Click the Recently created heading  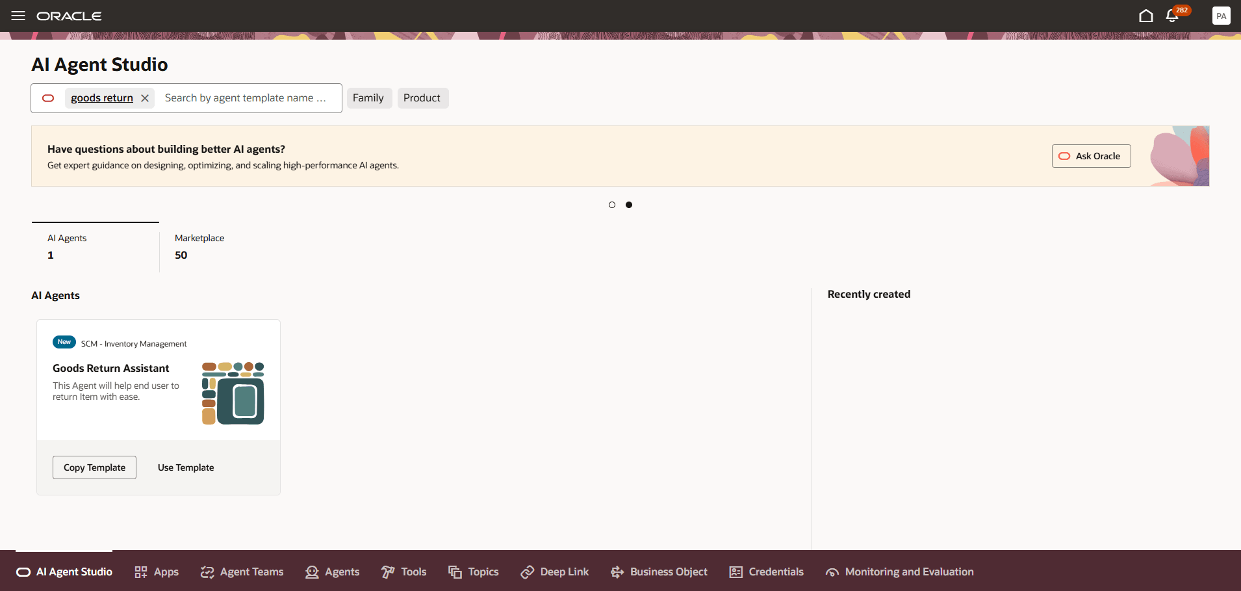click(x=869, y=294)
